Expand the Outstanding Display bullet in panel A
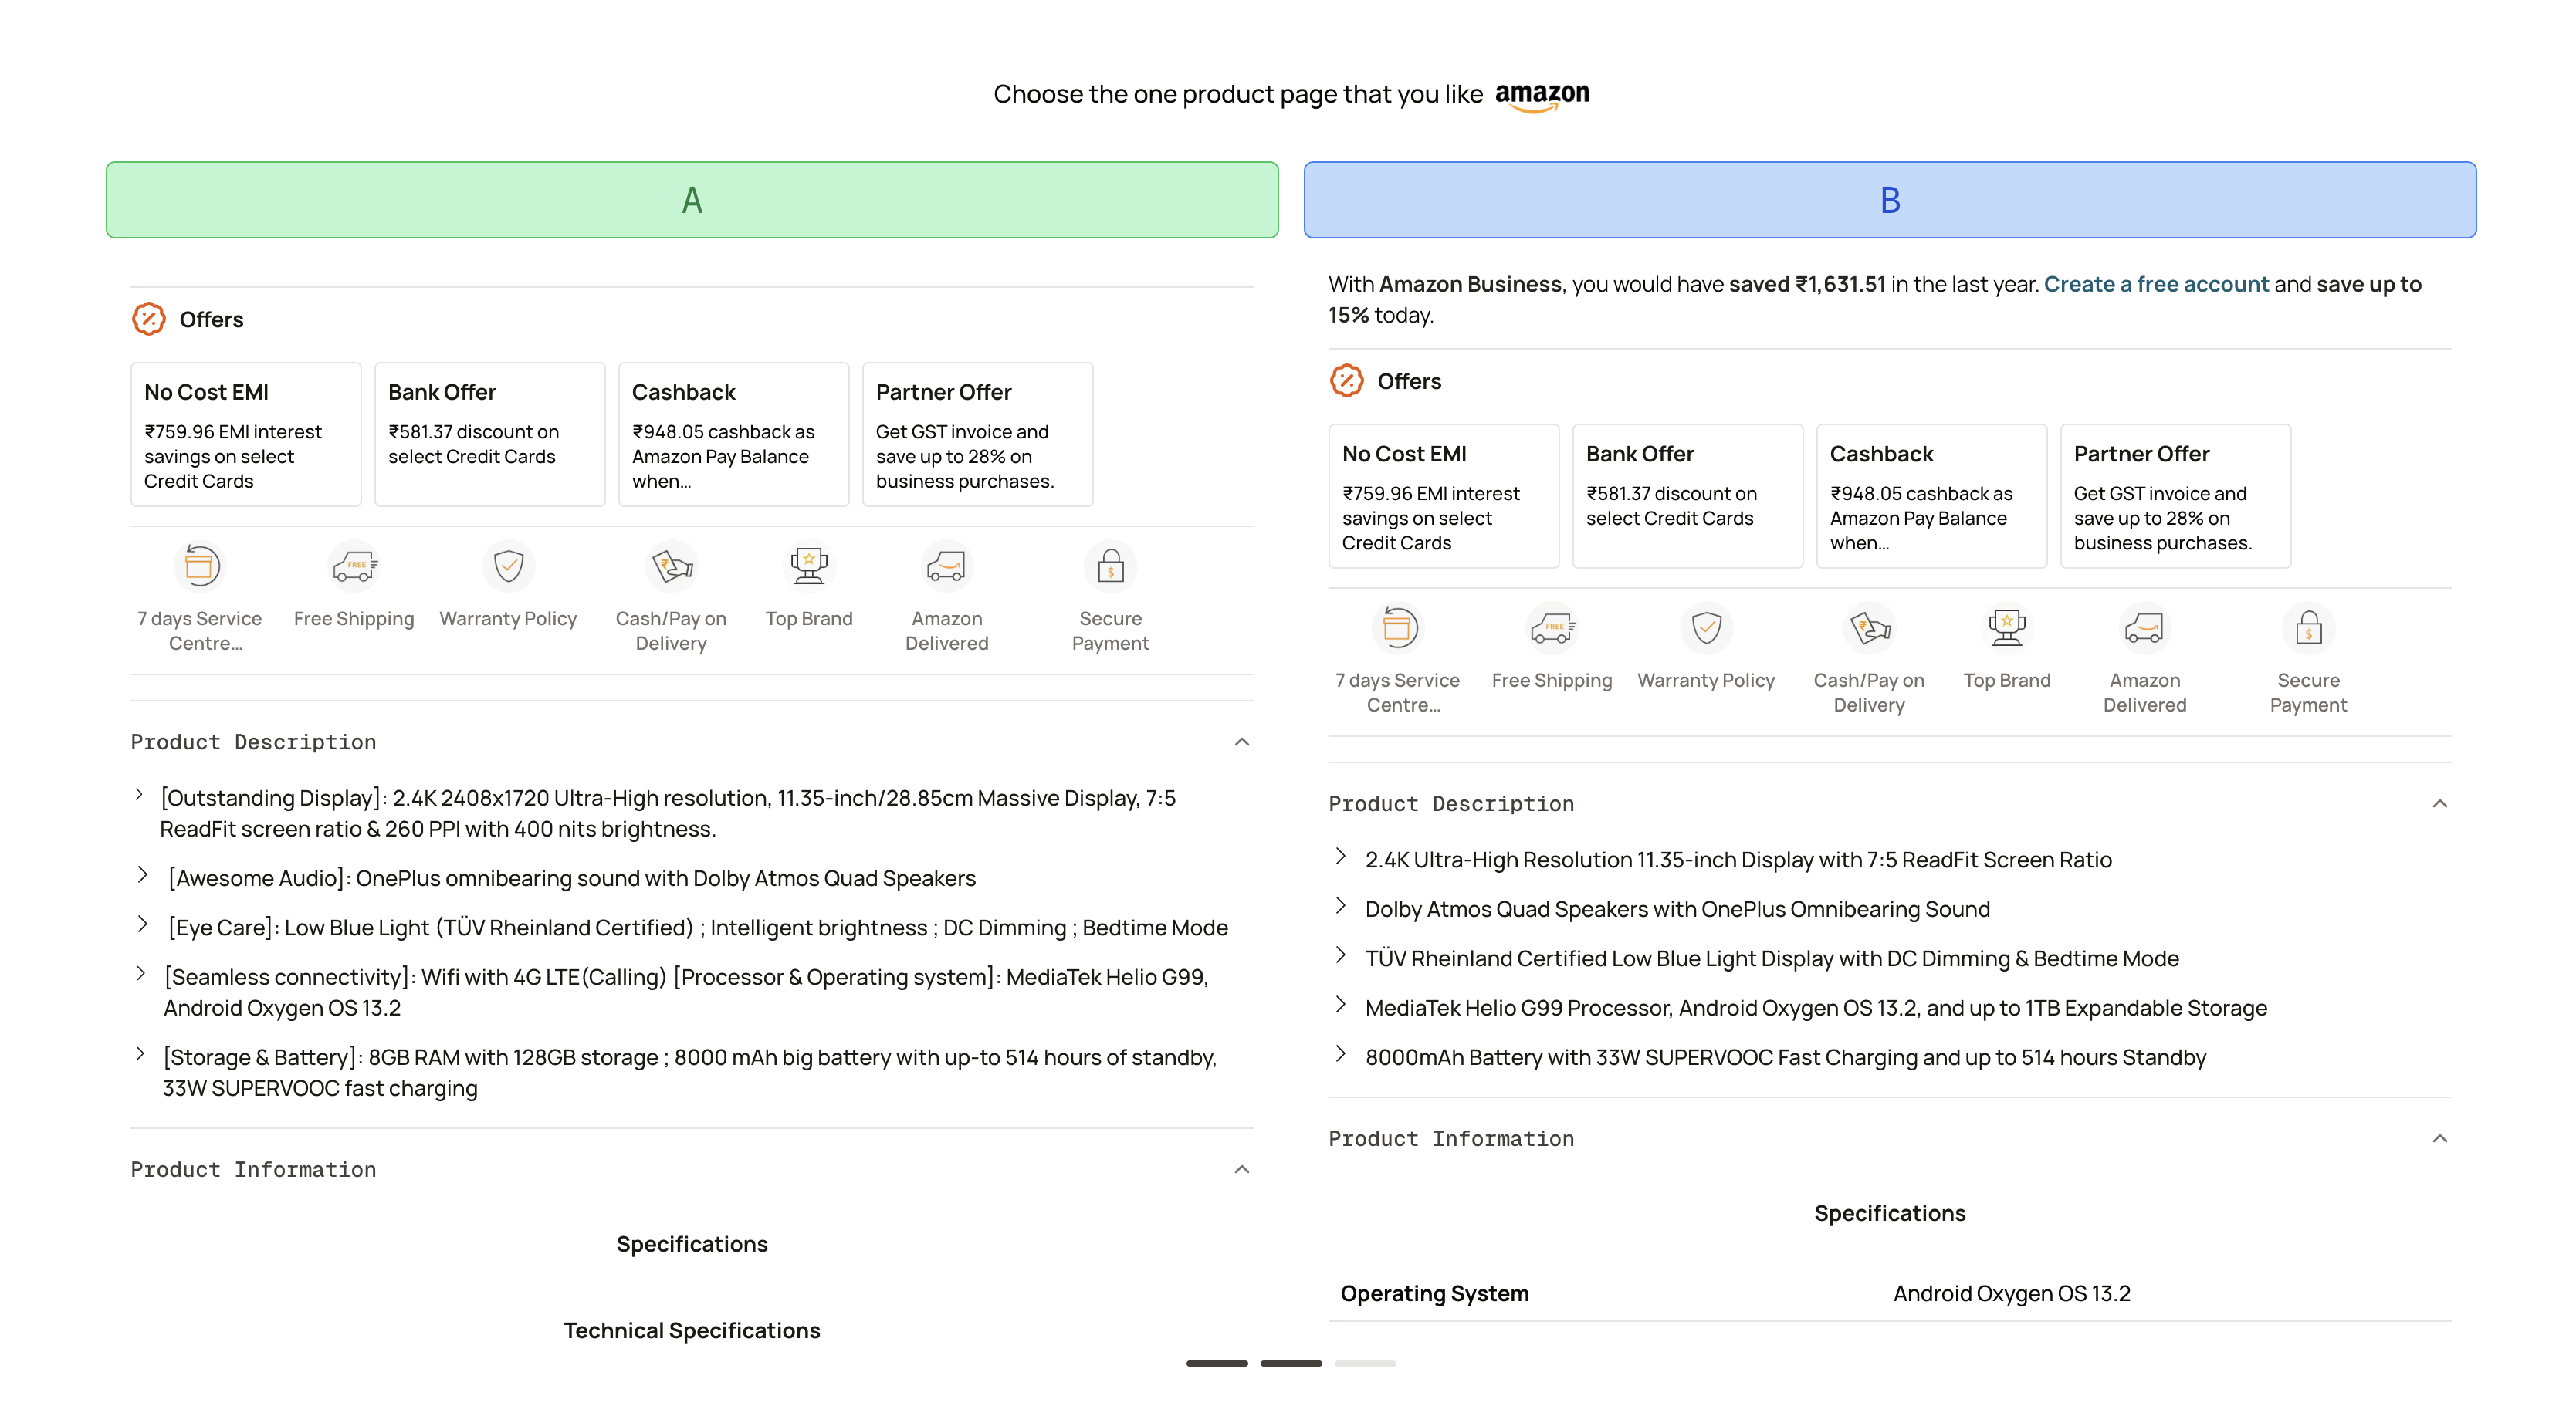Viewport: 2576px width, 1423px height. pyautogui.click(x=139, y=795)
